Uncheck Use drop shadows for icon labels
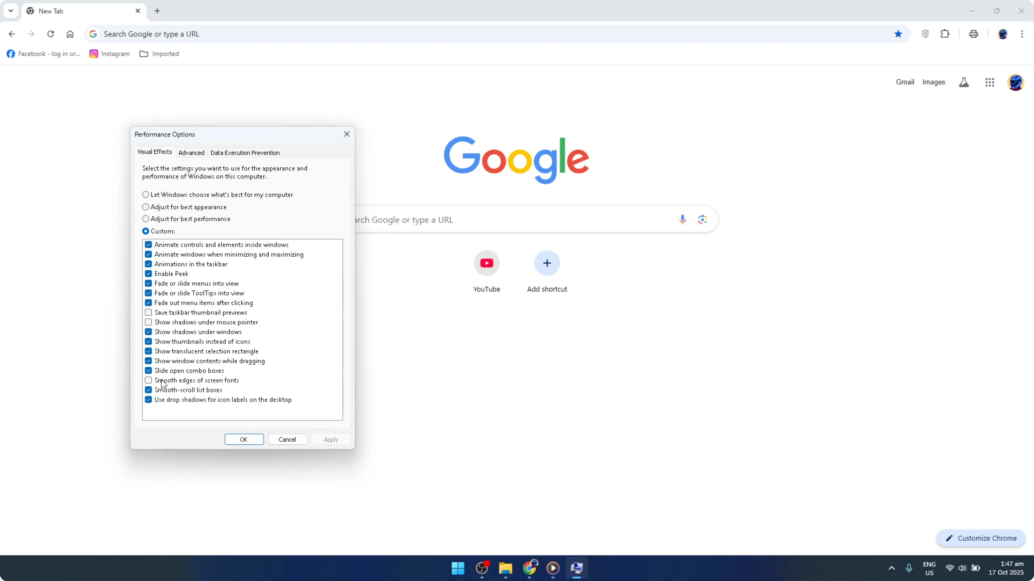Viewport: 1034px width, 581px height. [x=149, y=400]
